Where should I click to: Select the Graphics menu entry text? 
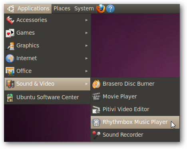tap(28, 46)
